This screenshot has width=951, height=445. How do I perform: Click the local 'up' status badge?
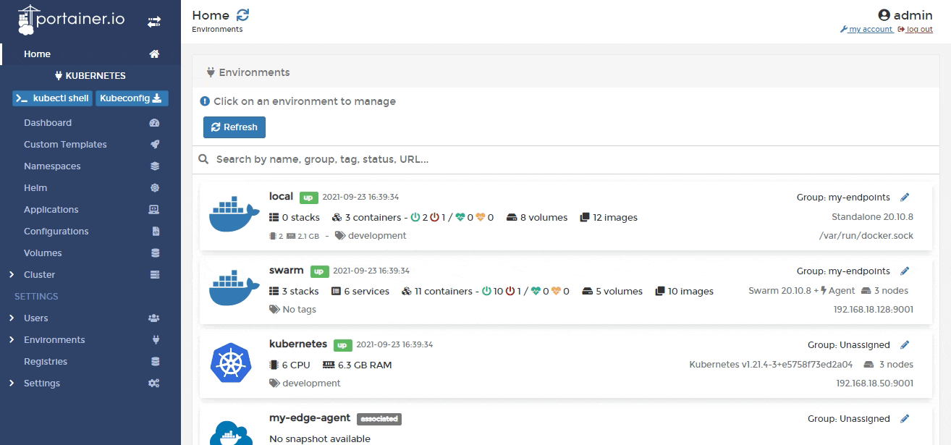point(309,197)
